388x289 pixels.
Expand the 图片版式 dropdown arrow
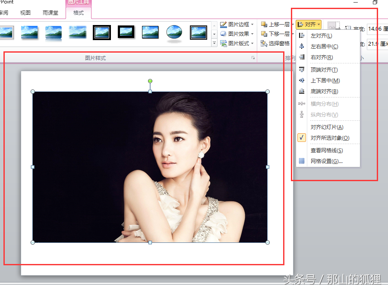tap(252, 43)
